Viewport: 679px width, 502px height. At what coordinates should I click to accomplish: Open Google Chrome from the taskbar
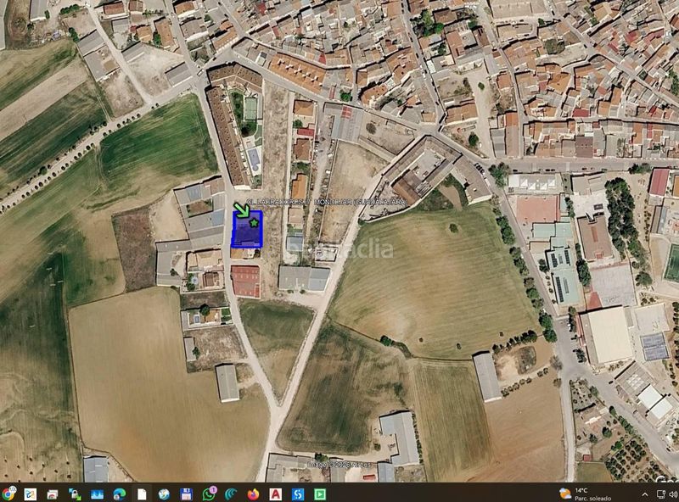(x=8, y=494)
